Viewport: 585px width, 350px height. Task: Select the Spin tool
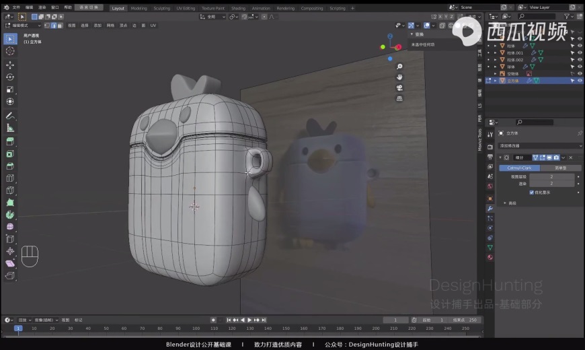click(x=10, y=215)
